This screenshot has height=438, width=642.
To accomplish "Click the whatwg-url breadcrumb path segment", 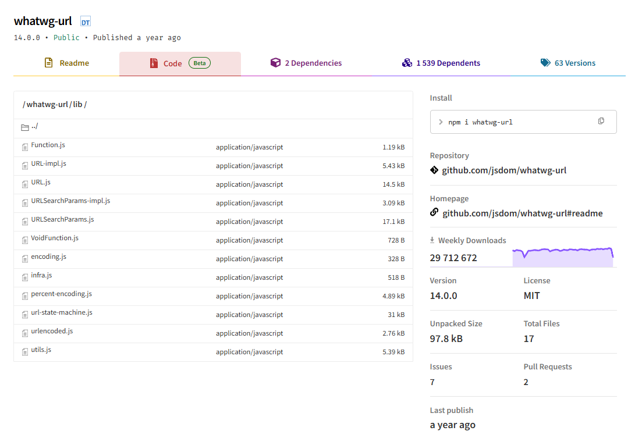I will point(47,105).
